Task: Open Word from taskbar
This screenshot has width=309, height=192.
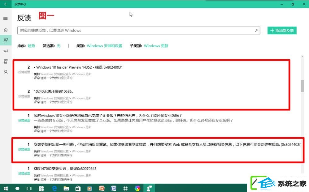Action: pyautogui.click(x=114, y=189)
